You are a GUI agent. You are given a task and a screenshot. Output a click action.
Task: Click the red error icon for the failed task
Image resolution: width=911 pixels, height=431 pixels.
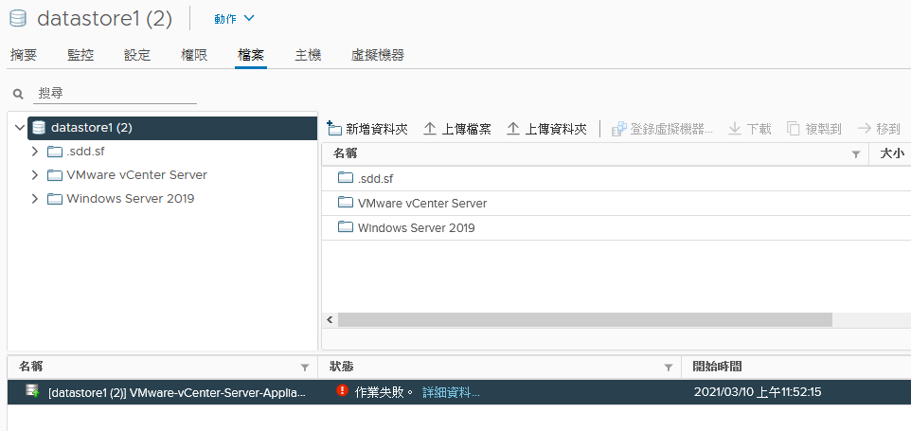coord(342,390)
